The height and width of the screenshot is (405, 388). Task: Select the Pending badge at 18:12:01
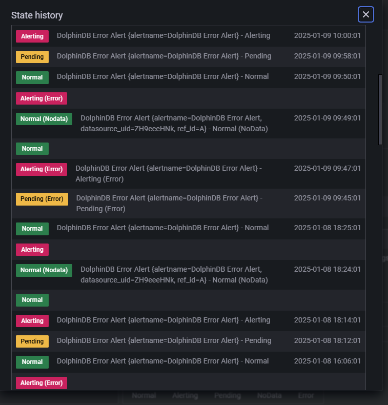(x=32, y=341)
